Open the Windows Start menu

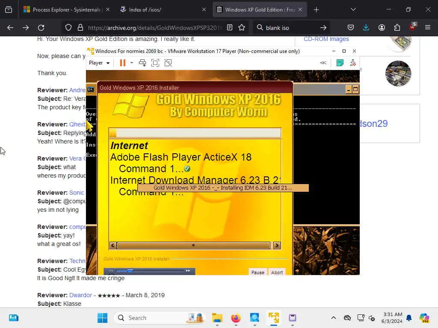pos(102,318)
